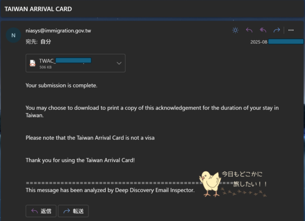Click the 返信 reply button at bottom

click(x=41, y=211)
